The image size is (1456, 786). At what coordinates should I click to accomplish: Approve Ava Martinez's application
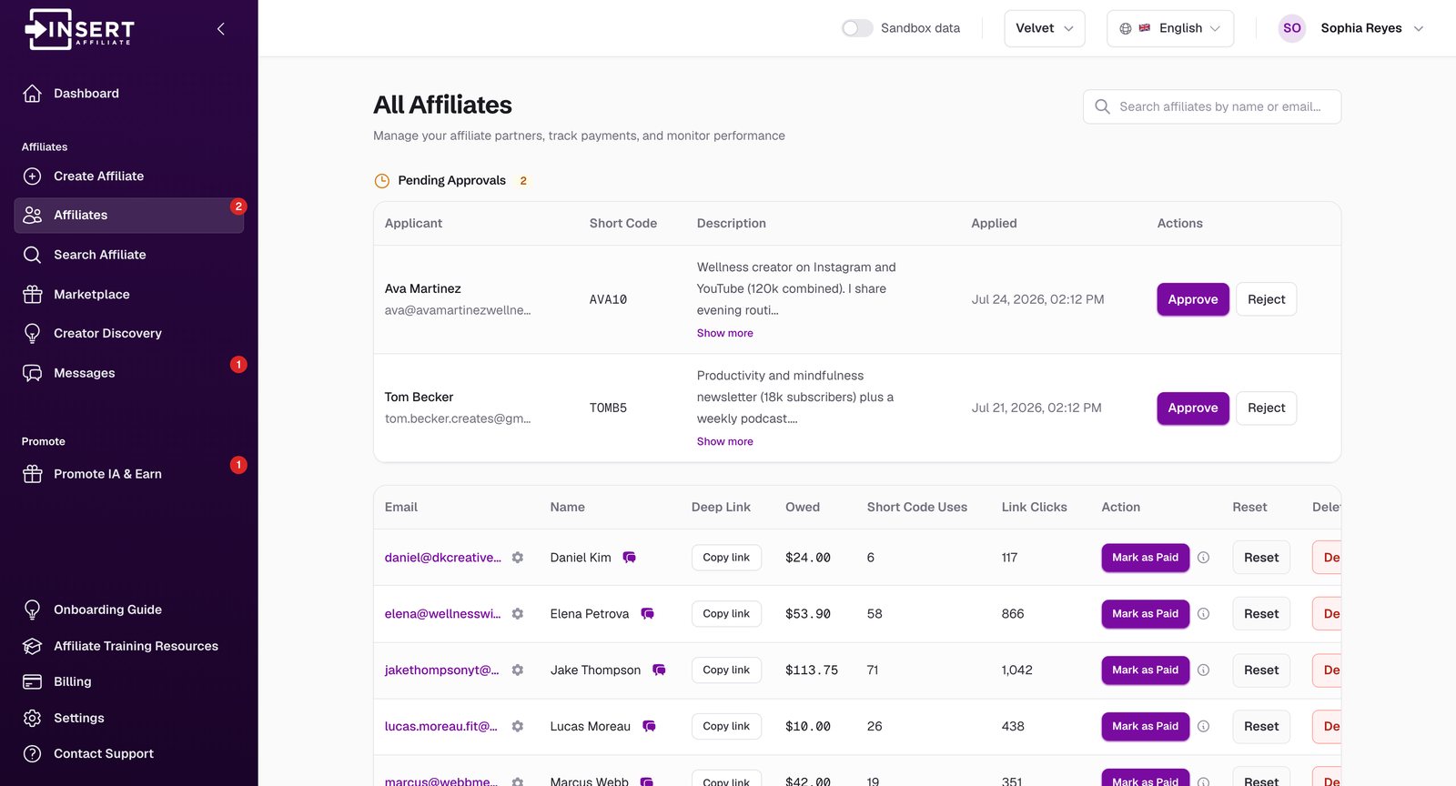coord(1193,299)
